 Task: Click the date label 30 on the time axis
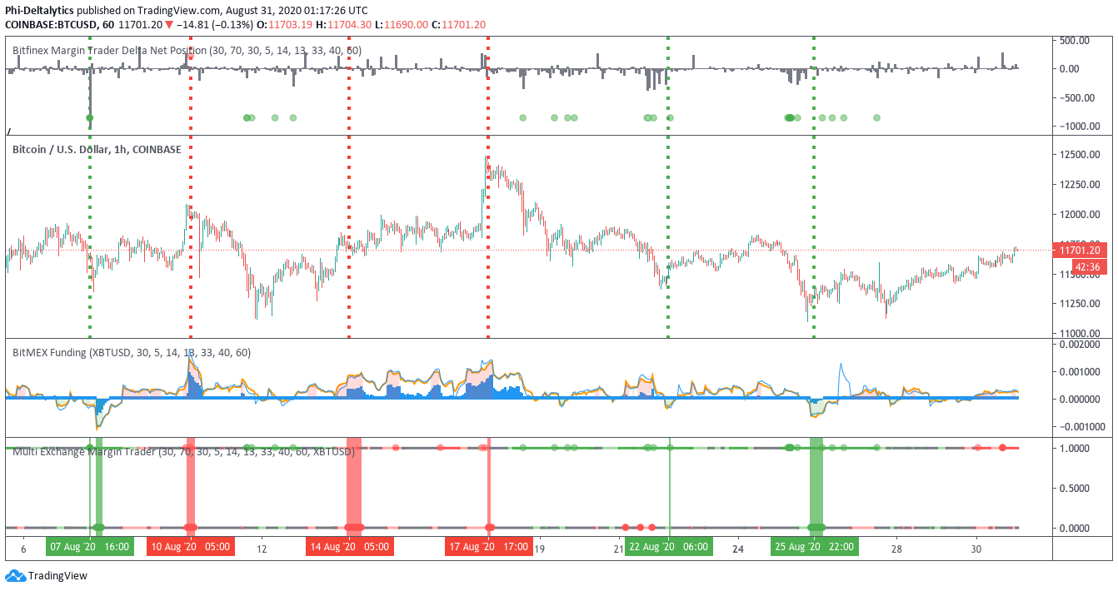(x=977, y=549)
